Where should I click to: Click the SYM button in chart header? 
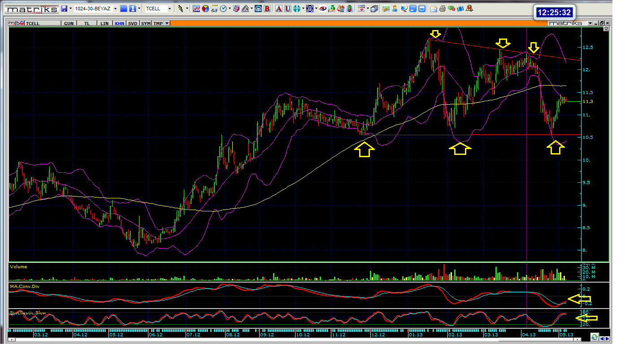tap(146, 23)
